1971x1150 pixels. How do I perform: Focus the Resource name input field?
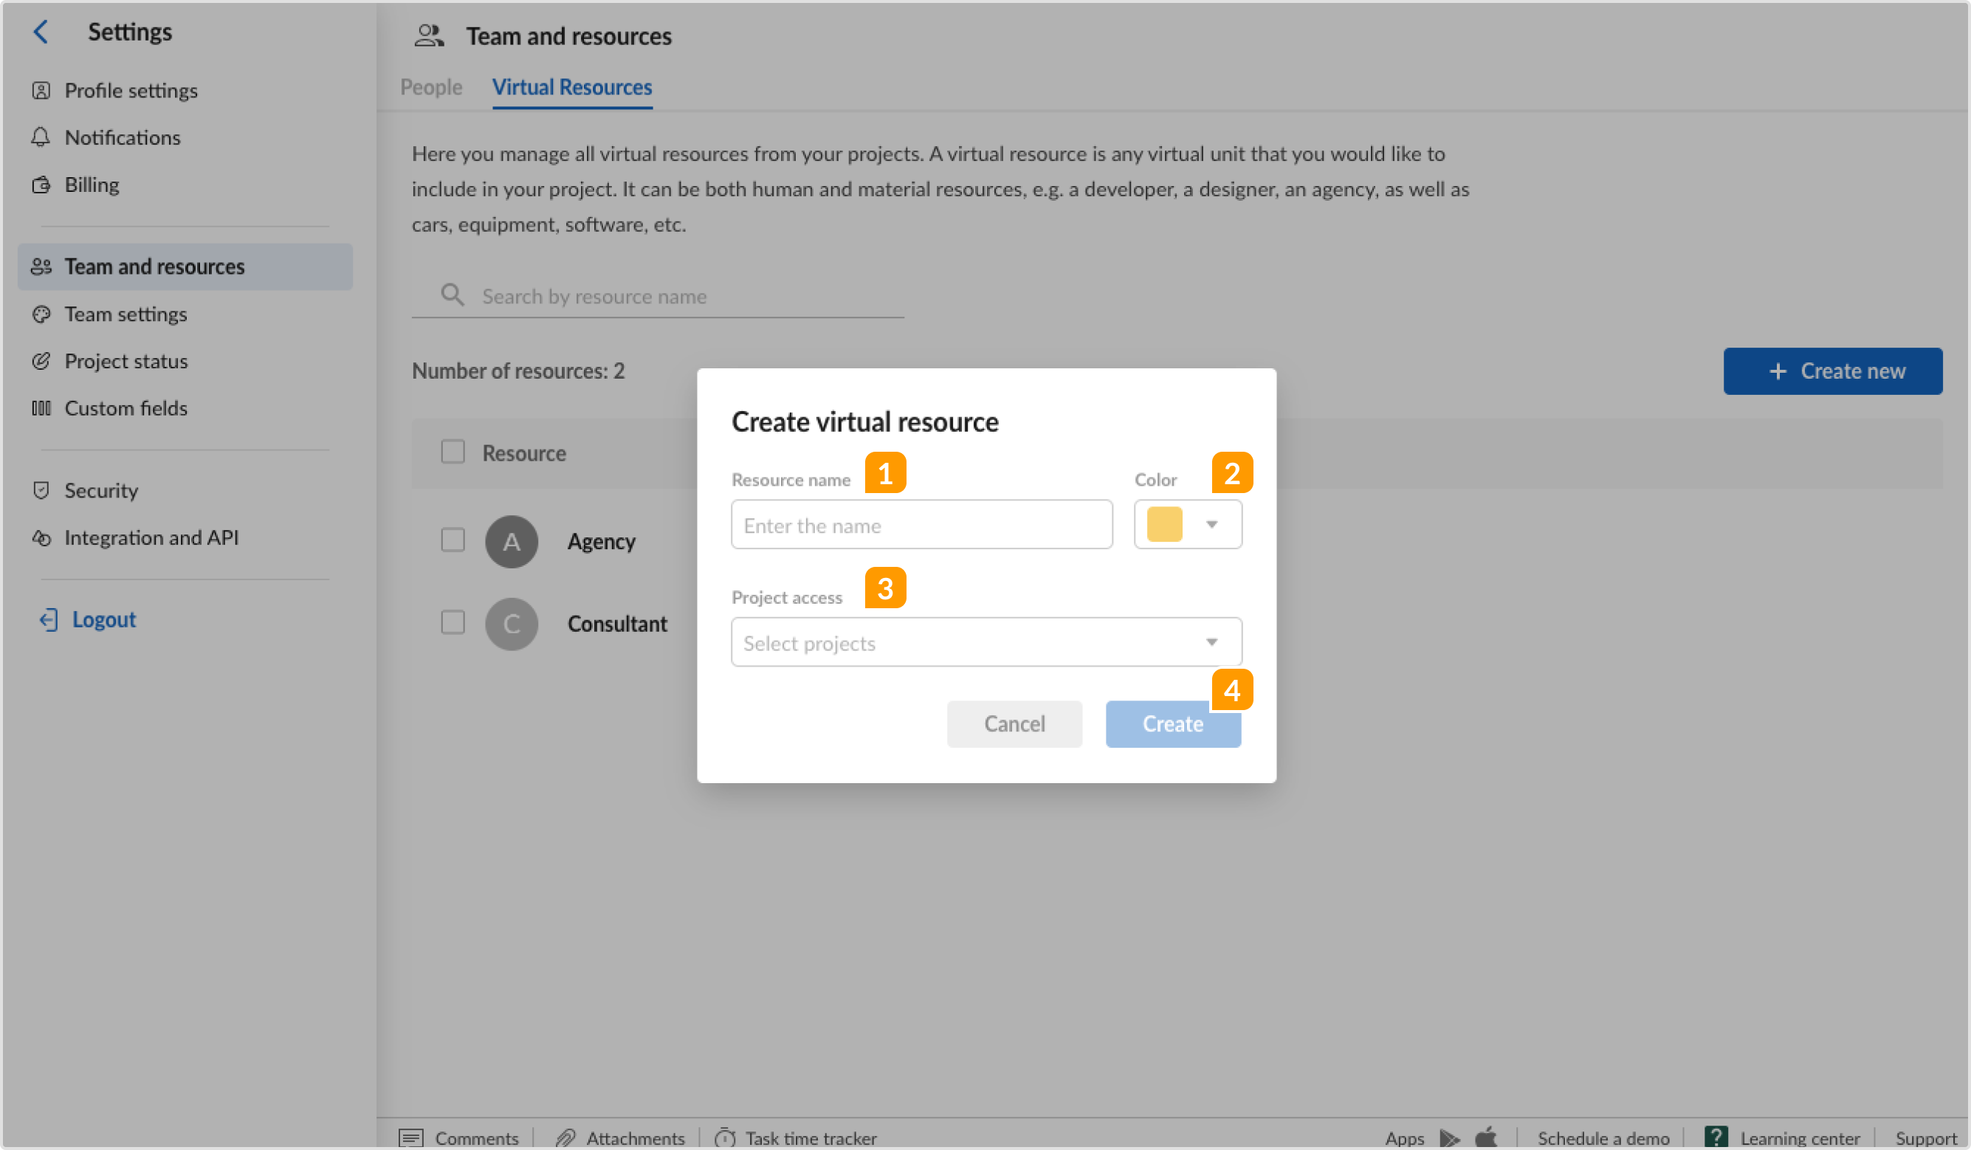[x=921, y=524]
